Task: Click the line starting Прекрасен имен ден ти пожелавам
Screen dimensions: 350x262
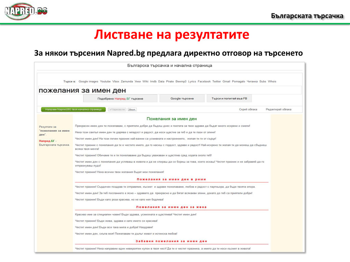Action: click(162, 126)
